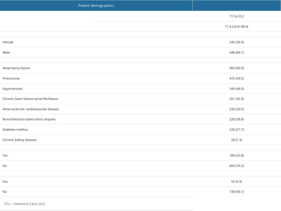Select the Pneumonia row label

[x=11, y=78]
